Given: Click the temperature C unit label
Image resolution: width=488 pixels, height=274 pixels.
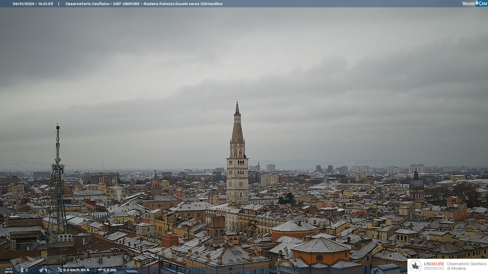Looking at the screenshot, I should coord(27,270).
